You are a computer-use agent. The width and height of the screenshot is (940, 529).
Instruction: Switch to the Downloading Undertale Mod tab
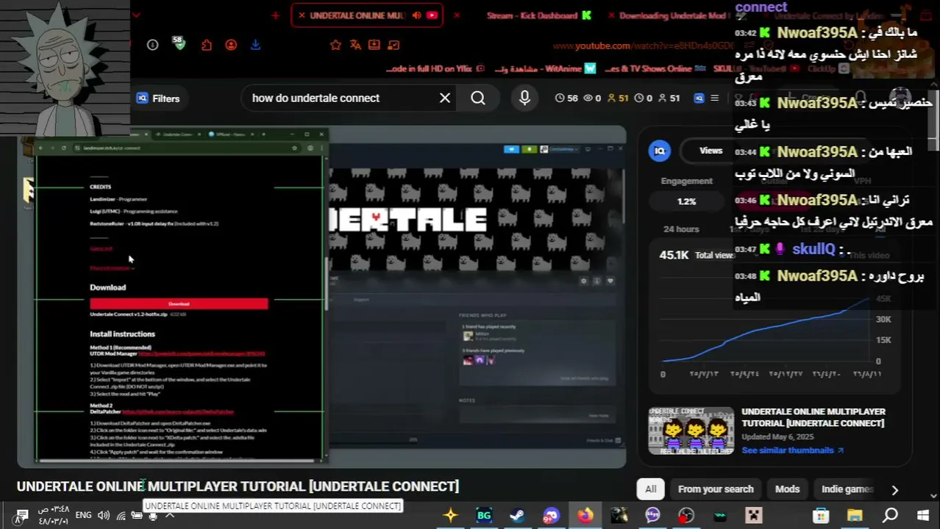(674, 15)
